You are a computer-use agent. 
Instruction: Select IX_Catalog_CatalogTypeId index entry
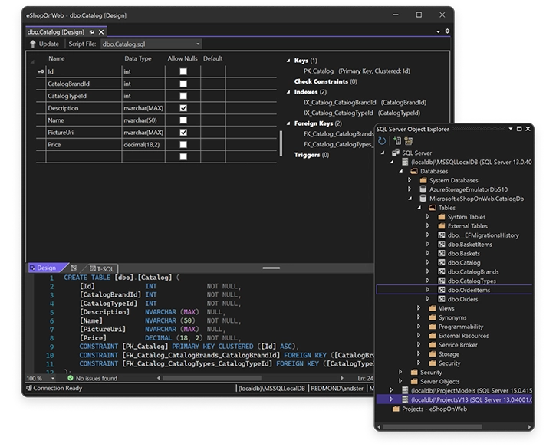pos(362,113)
